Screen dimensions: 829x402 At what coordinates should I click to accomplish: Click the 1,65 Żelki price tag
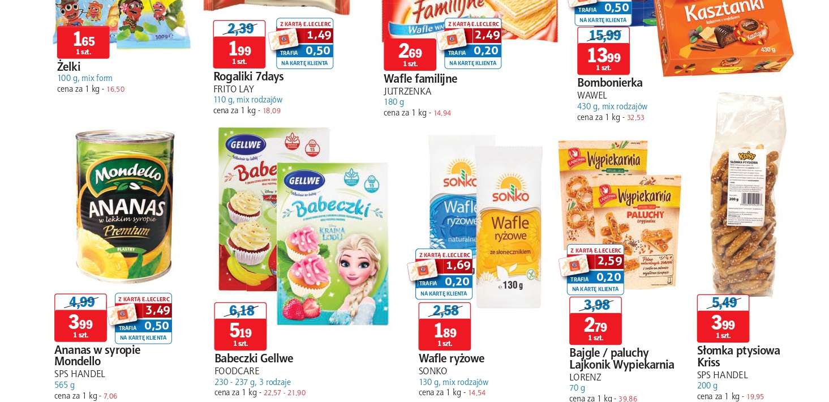click(x=83, y=42)
